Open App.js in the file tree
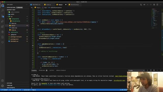 coord(13,26)
